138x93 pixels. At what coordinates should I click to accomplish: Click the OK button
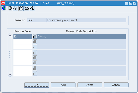pos(37,85)
